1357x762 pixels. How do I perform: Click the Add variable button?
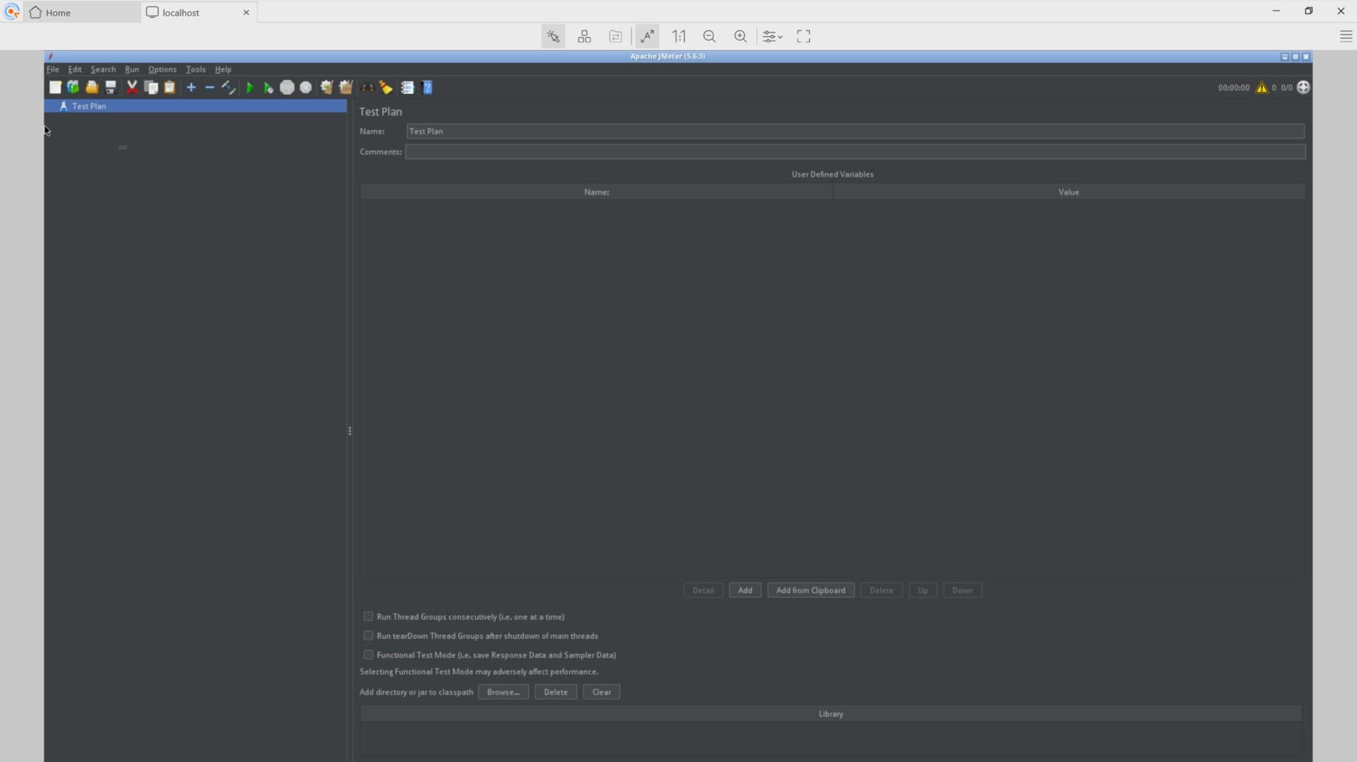pos(745,590)
